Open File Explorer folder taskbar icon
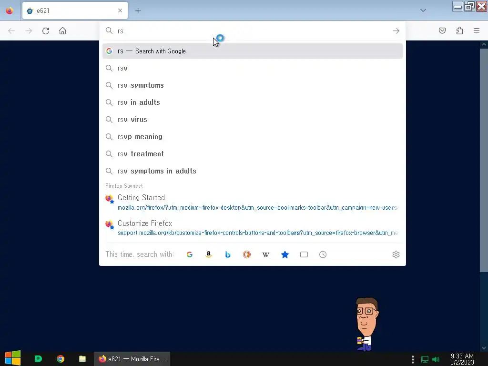Screen dimensions: 488x366 pyautogui.click(x=82, y=359)
